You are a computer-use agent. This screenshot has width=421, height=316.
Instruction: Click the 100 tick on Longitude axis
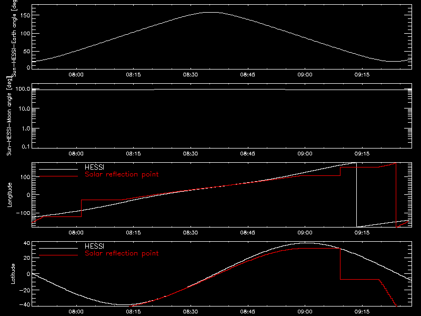coord(25,177)
